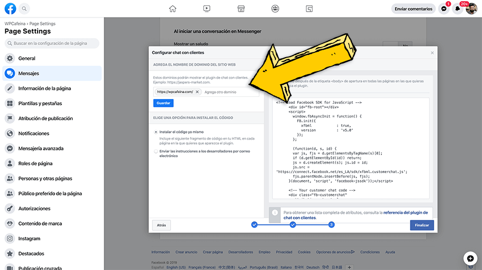
Task: Open Plantillas y pestañas section
Action: (x=52, y=104)
